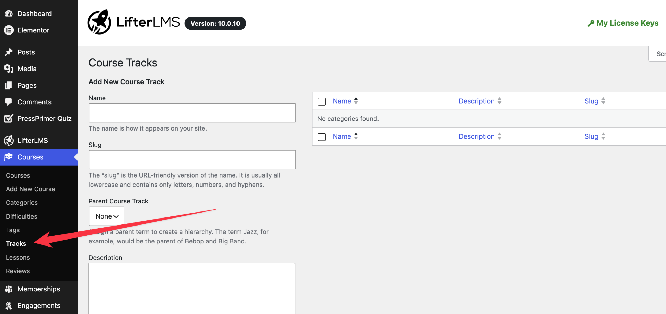
Task: Click the footer Name column link
Action: click(342, 136)
